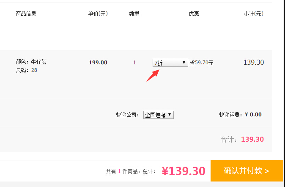Click the 小计(元) column header

click(x=253, y=14)
